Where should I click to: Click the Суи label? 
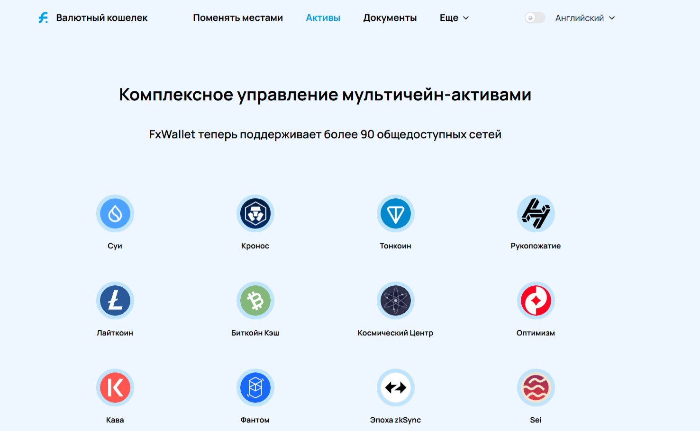(115, 246)
